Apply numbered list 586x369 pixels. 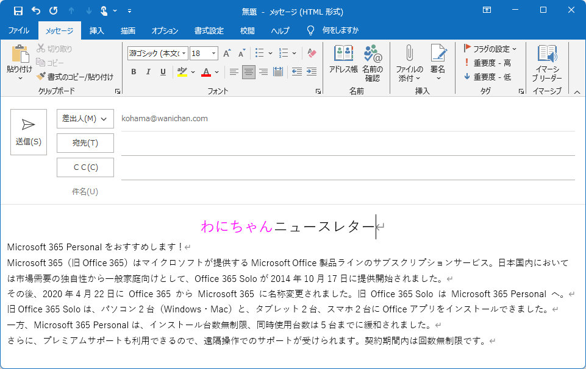[284, 53]
